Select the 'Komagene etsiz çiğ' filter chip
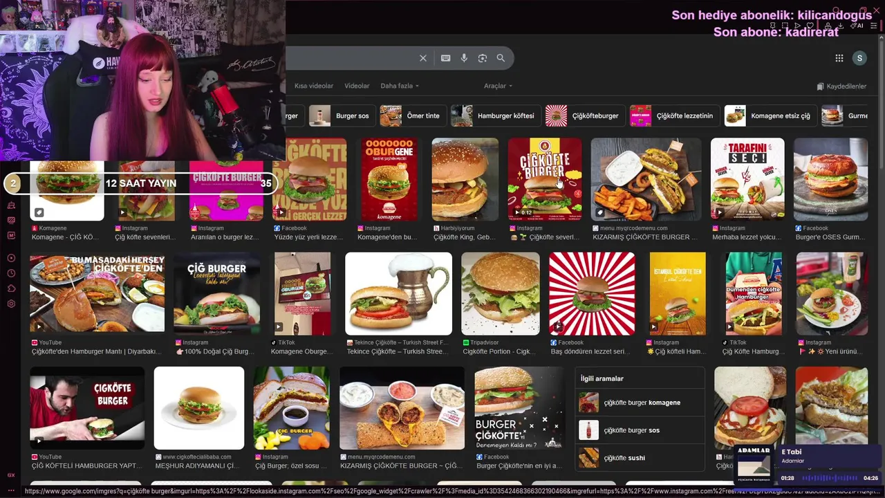 (x=770, y=116)
